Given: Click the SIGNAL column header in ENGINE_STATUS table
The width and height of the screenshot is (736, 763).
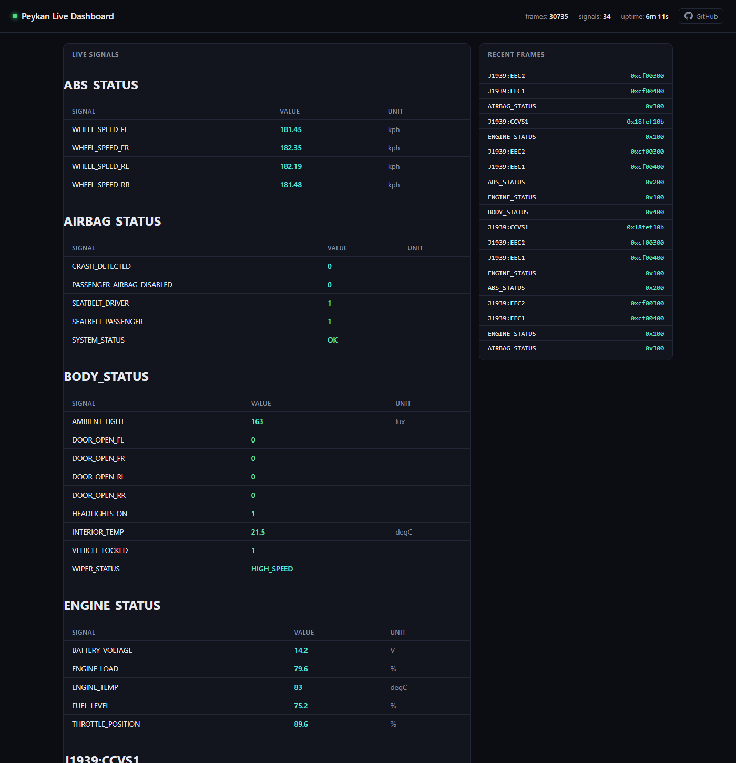Looking at the screenshot, I should (x=84, y=633).
